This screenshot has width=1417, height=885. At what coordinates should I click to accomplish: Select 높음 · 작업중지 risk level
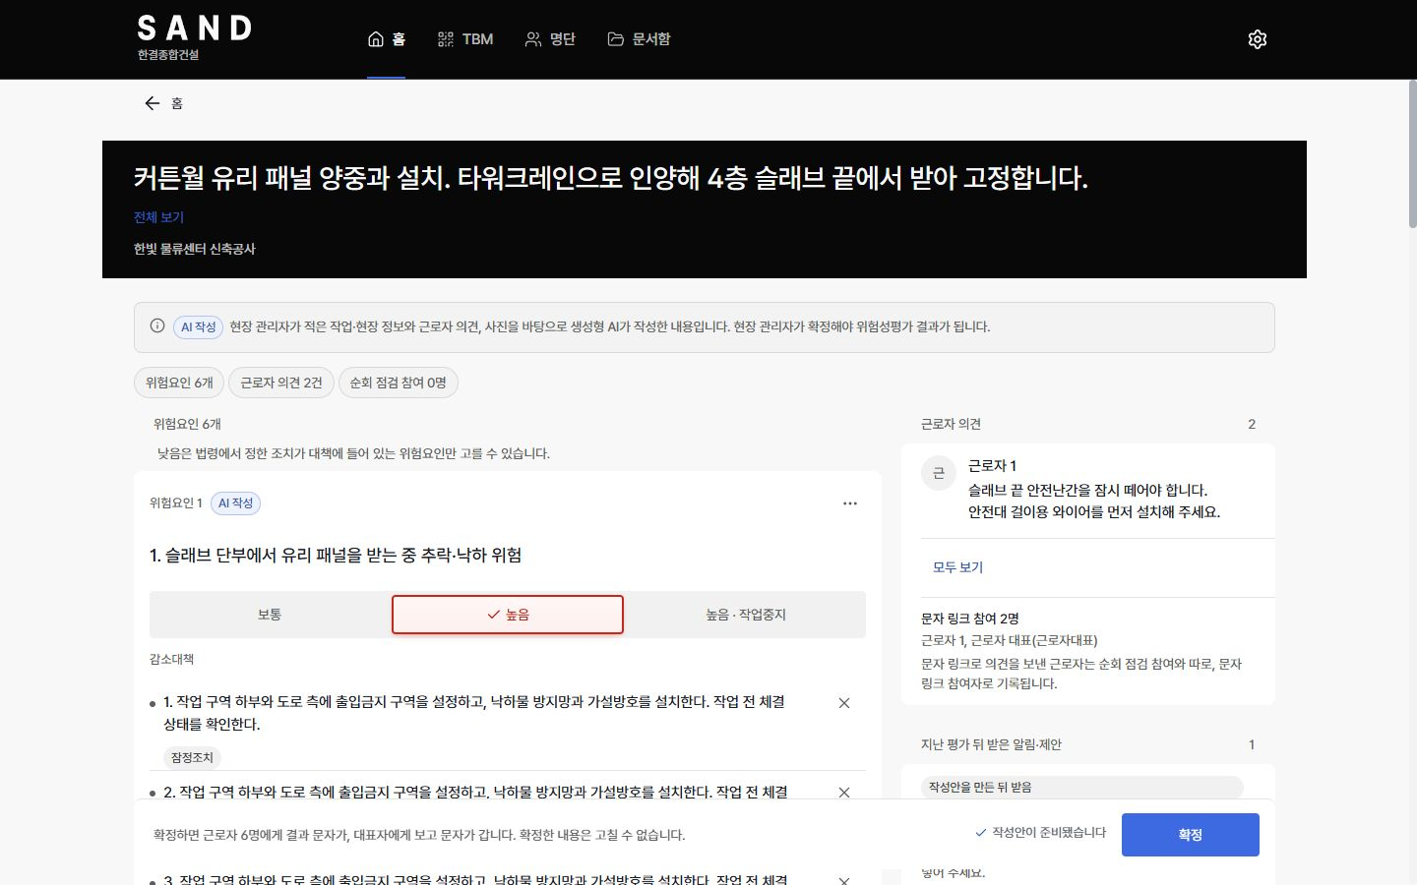pos(746,615)
